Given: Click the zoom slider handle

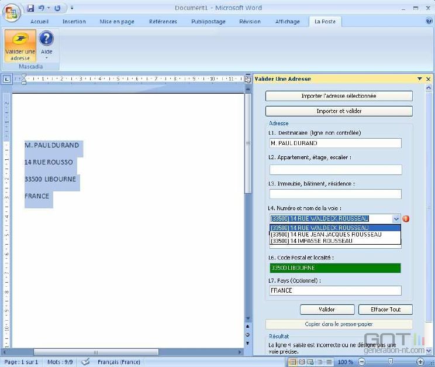Looking at the screenshot, I should (391, 362).
